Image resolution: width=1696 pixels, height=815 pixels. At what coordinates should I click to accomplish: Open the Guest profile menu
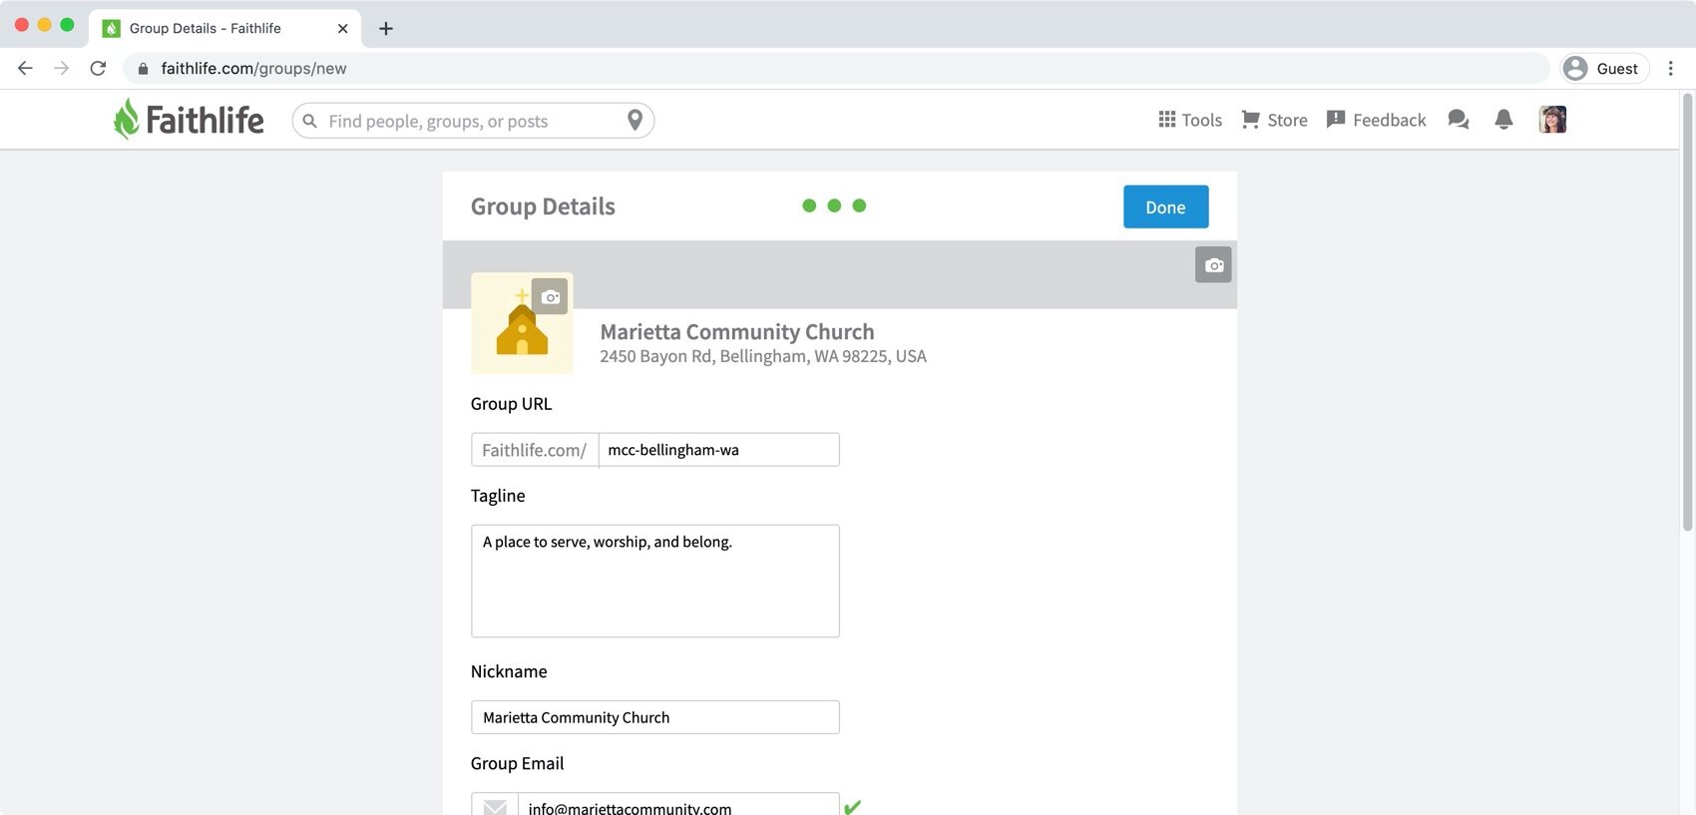point(1603,68)
